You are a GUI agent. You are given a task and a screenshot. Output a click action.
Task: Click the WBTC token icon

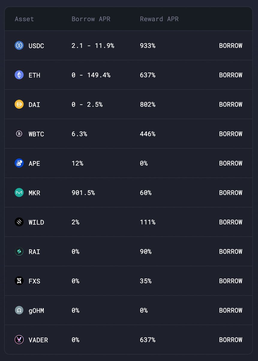(19, 134)
